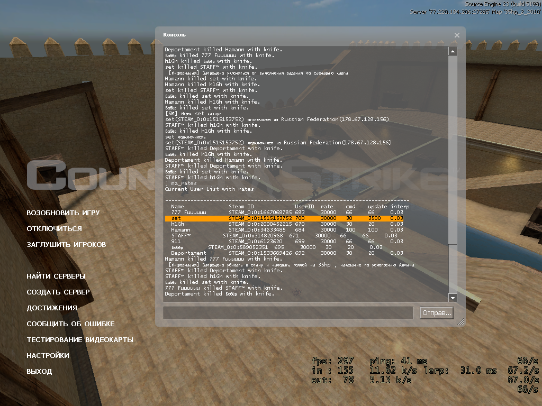The width and height of the screenshot is (542, 406).
Task: Close the Консоль window
Action: click(x=457, y=35)
